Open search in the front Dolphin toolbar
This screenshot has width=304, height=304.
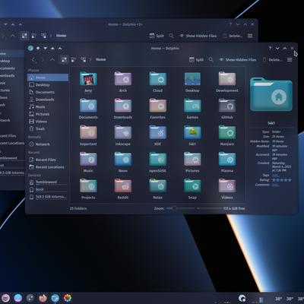tap(211, 59)
